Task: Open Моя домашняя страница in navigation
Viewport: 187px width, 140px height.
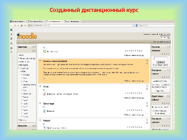Action: [x=28, y=58]
